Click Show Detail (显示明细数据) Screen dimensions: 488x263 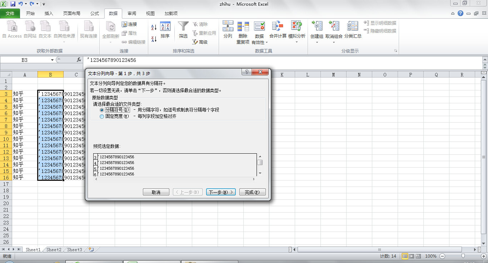tap(380, 23)
